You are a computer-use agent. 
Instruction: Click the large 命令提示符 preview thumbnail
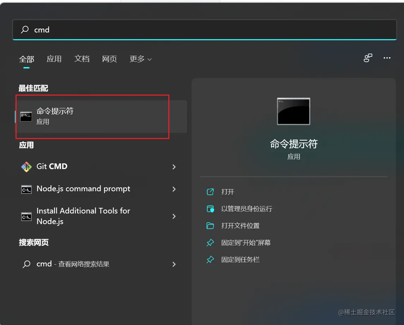point(294,112)
